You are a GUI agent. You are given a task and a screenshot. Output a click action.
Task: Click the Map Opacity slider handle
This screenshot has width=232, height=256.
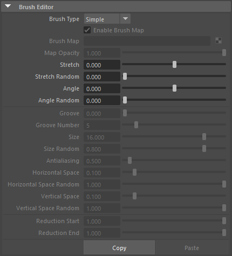224,53
